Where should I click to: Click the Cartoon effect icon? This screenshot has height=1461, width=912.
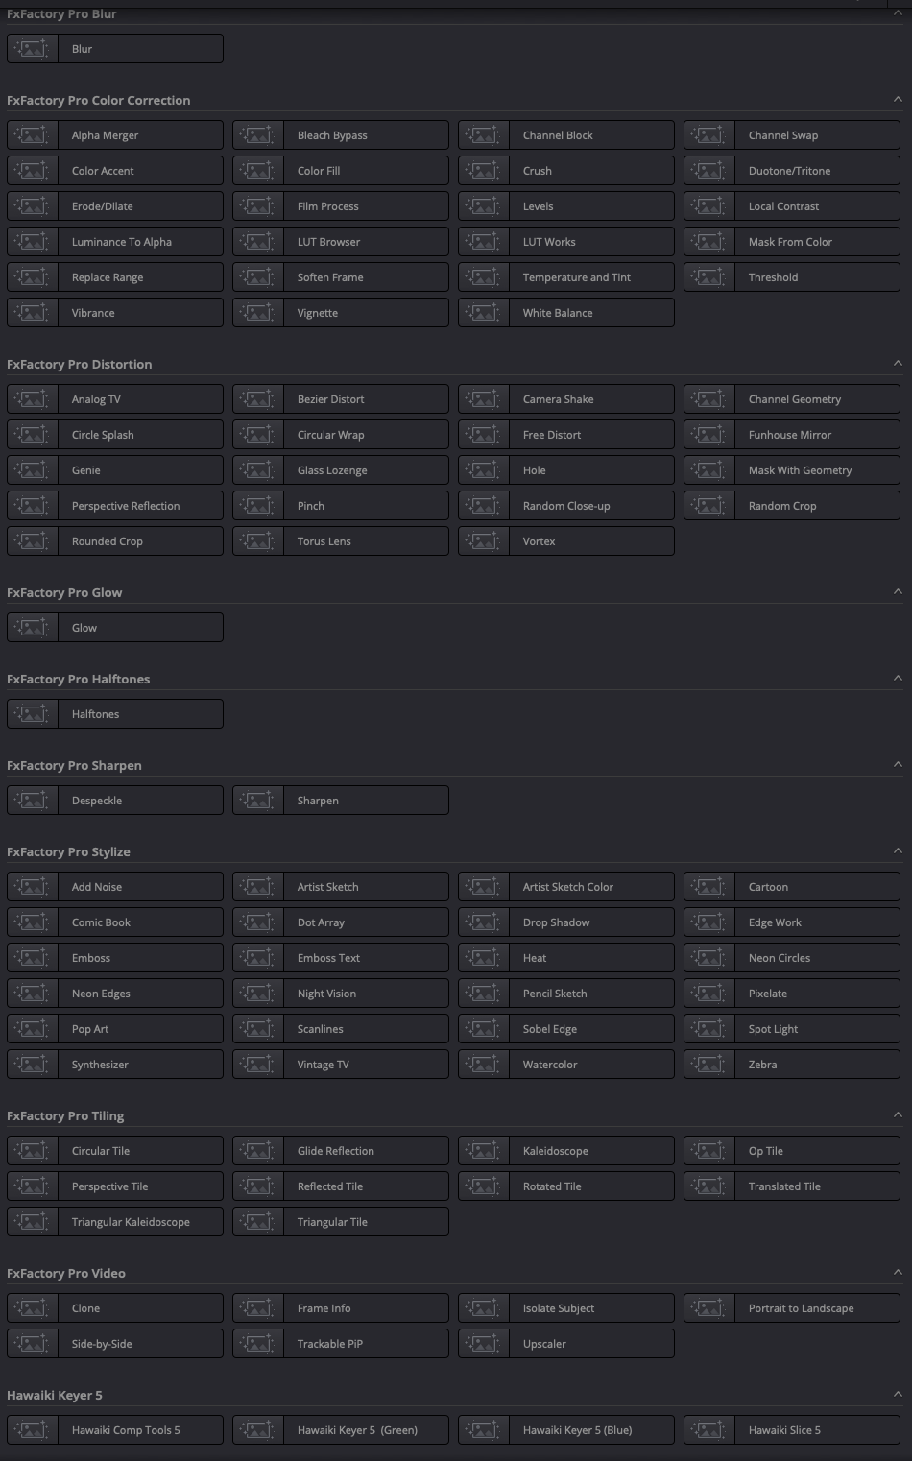tap(709, 887)
